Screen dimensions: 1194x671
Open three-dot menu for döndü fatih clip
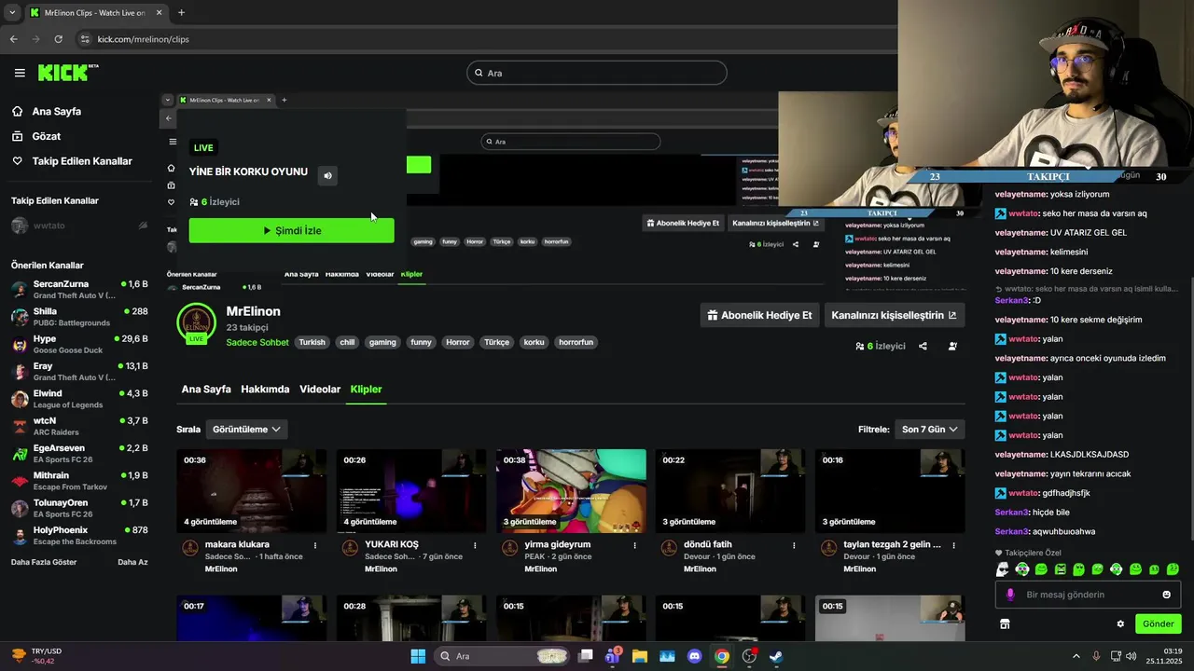click(x=795, y=545)
